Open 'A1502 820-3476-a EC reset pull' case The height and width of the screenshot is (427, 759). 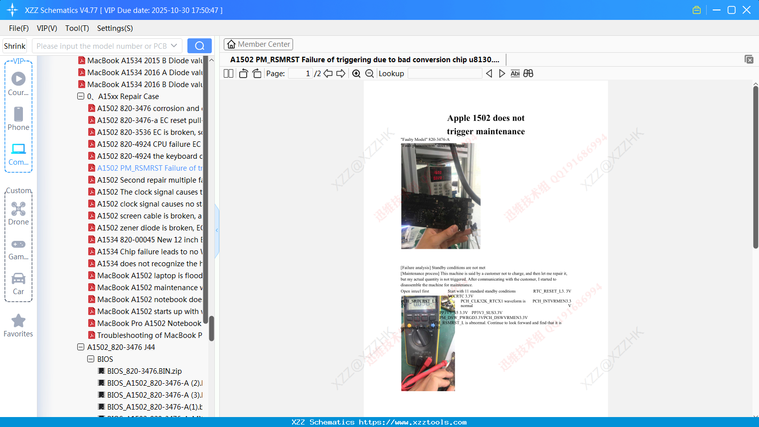tap(145, 120)
